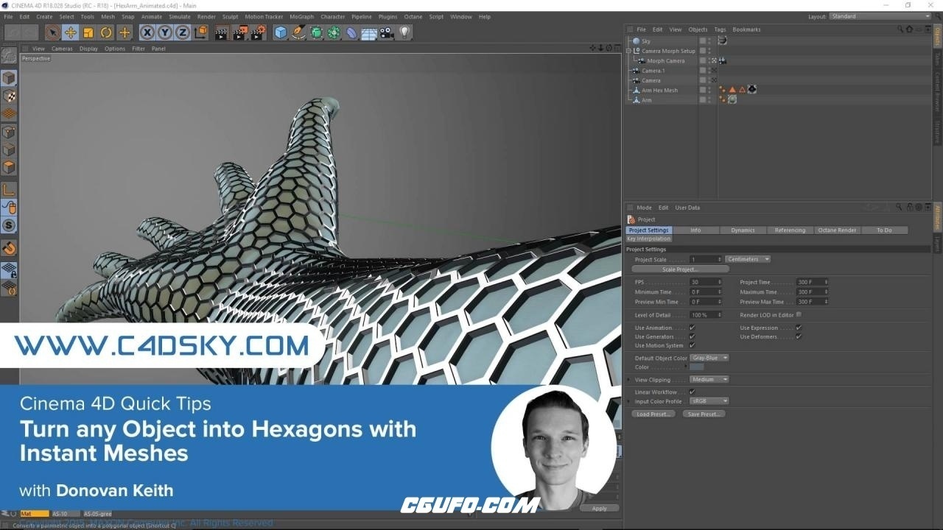Click Render Active View clapperboard
The image size is (943, 530).
(222, 32)
